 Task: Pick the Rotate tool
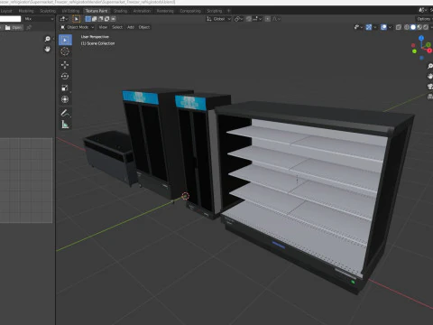pos(65,76)
